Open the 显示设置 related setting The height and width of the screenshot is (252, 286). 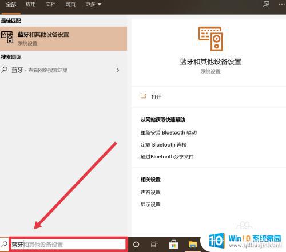150,205
